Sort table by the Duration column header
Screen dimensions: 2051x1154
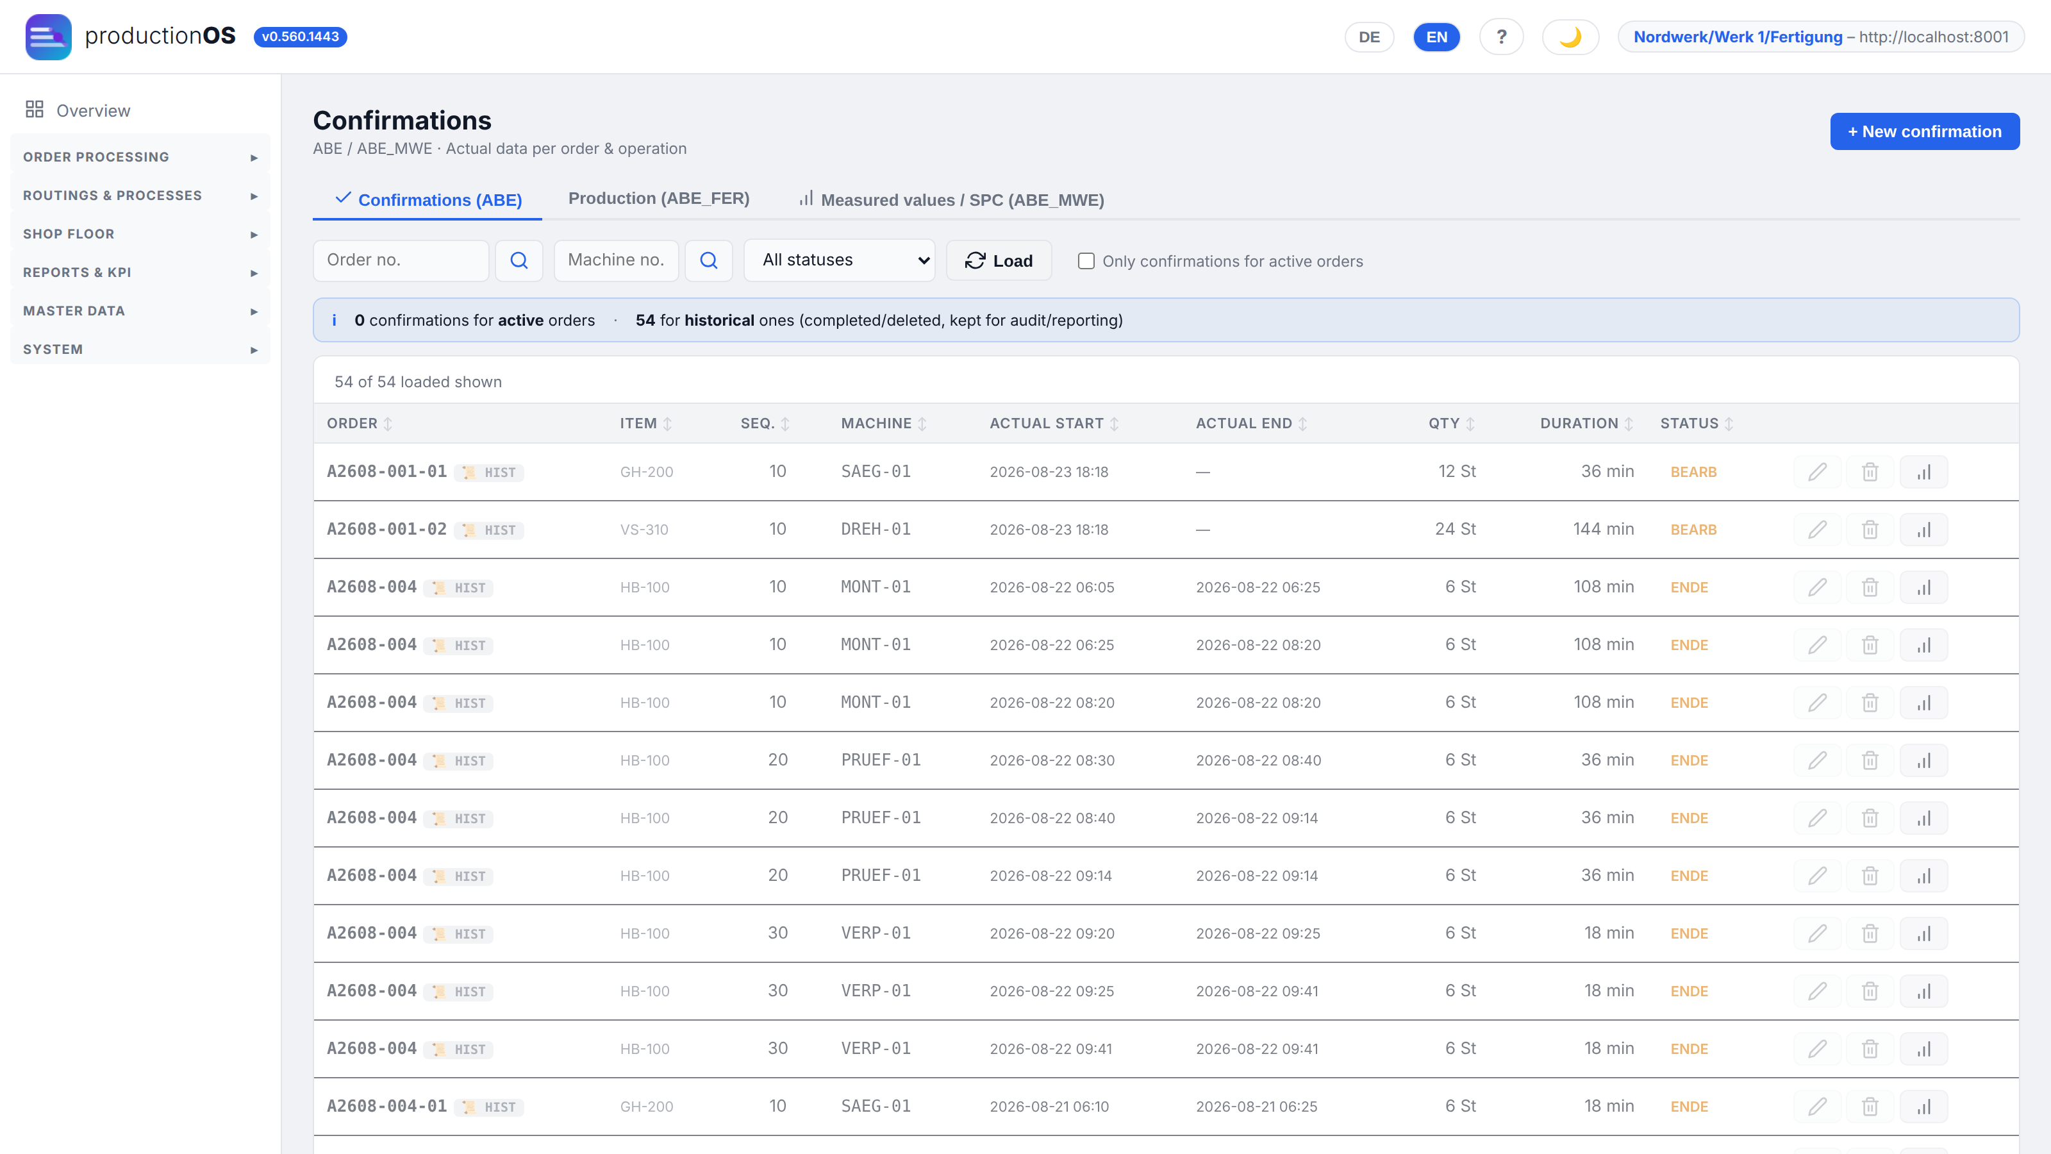[x=1586, y=424]
